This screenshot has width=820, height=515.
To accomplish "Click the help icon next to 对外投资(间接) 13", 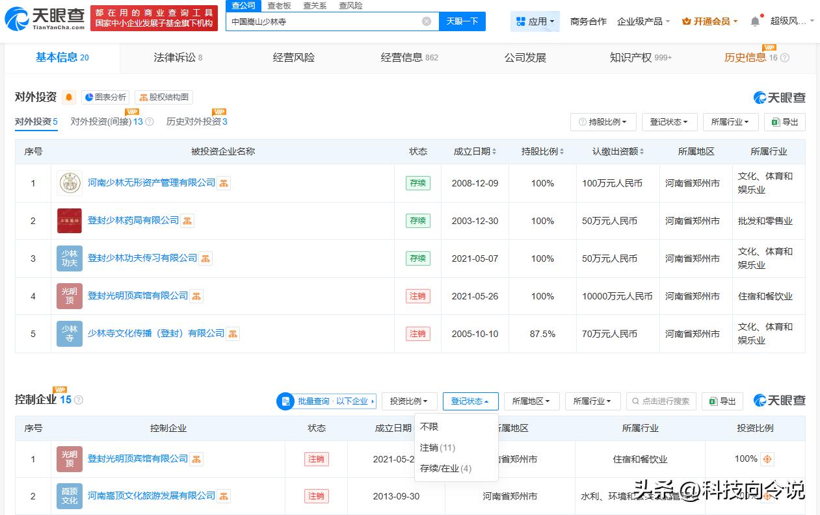I will click(x=150, y=121).
